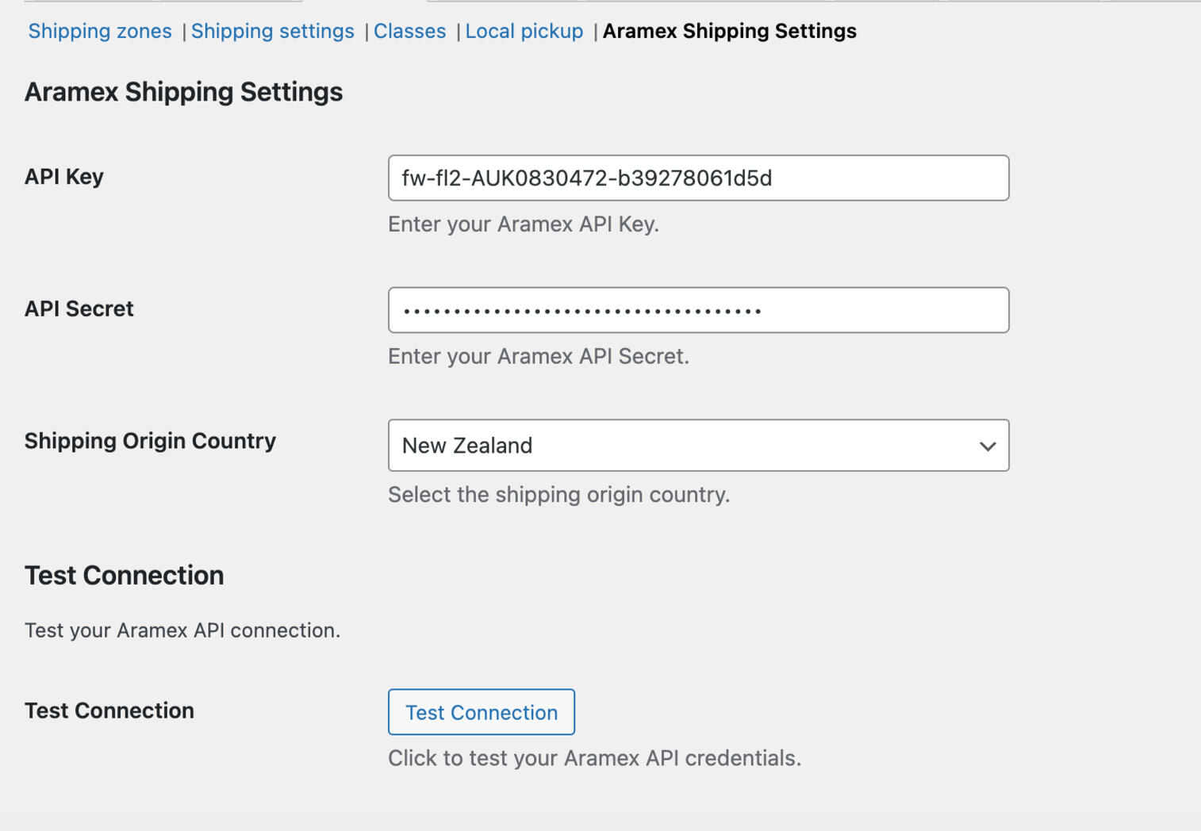Open the Local pickup tab
Viewport: 1201px width, 831px height.
[524, 31]
